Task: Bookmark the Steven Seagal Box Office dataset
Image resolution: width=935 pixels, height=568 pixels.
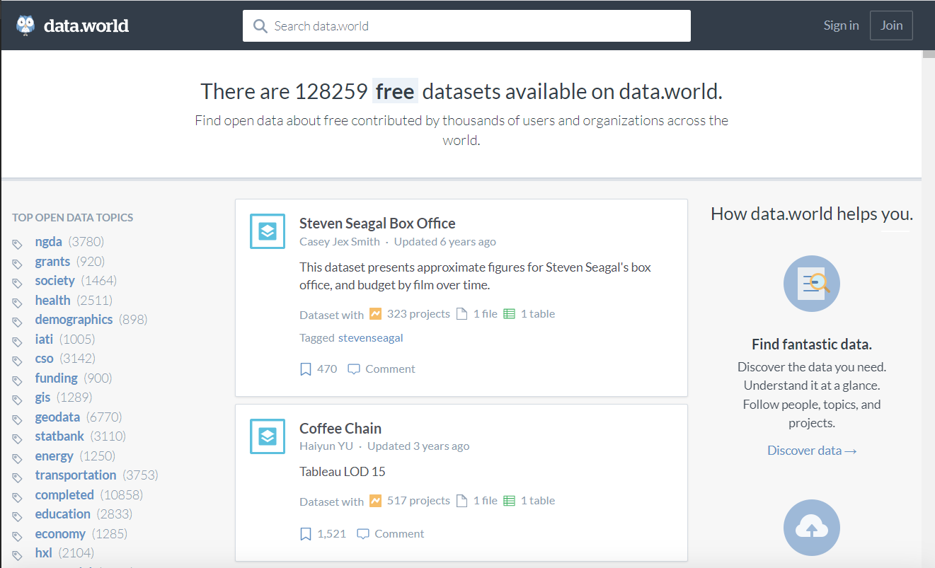Action: point(306,369)
